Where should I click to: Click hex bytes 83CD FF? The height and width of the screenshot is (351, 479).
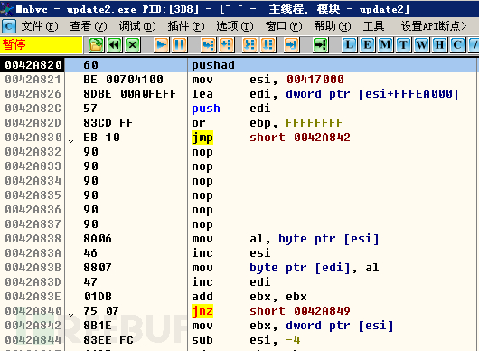point(108,123)
